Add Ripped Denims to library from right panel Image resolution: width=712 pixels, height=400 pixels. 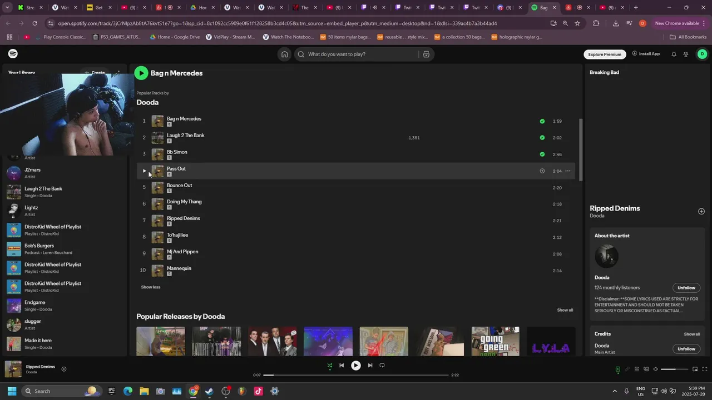701,211
